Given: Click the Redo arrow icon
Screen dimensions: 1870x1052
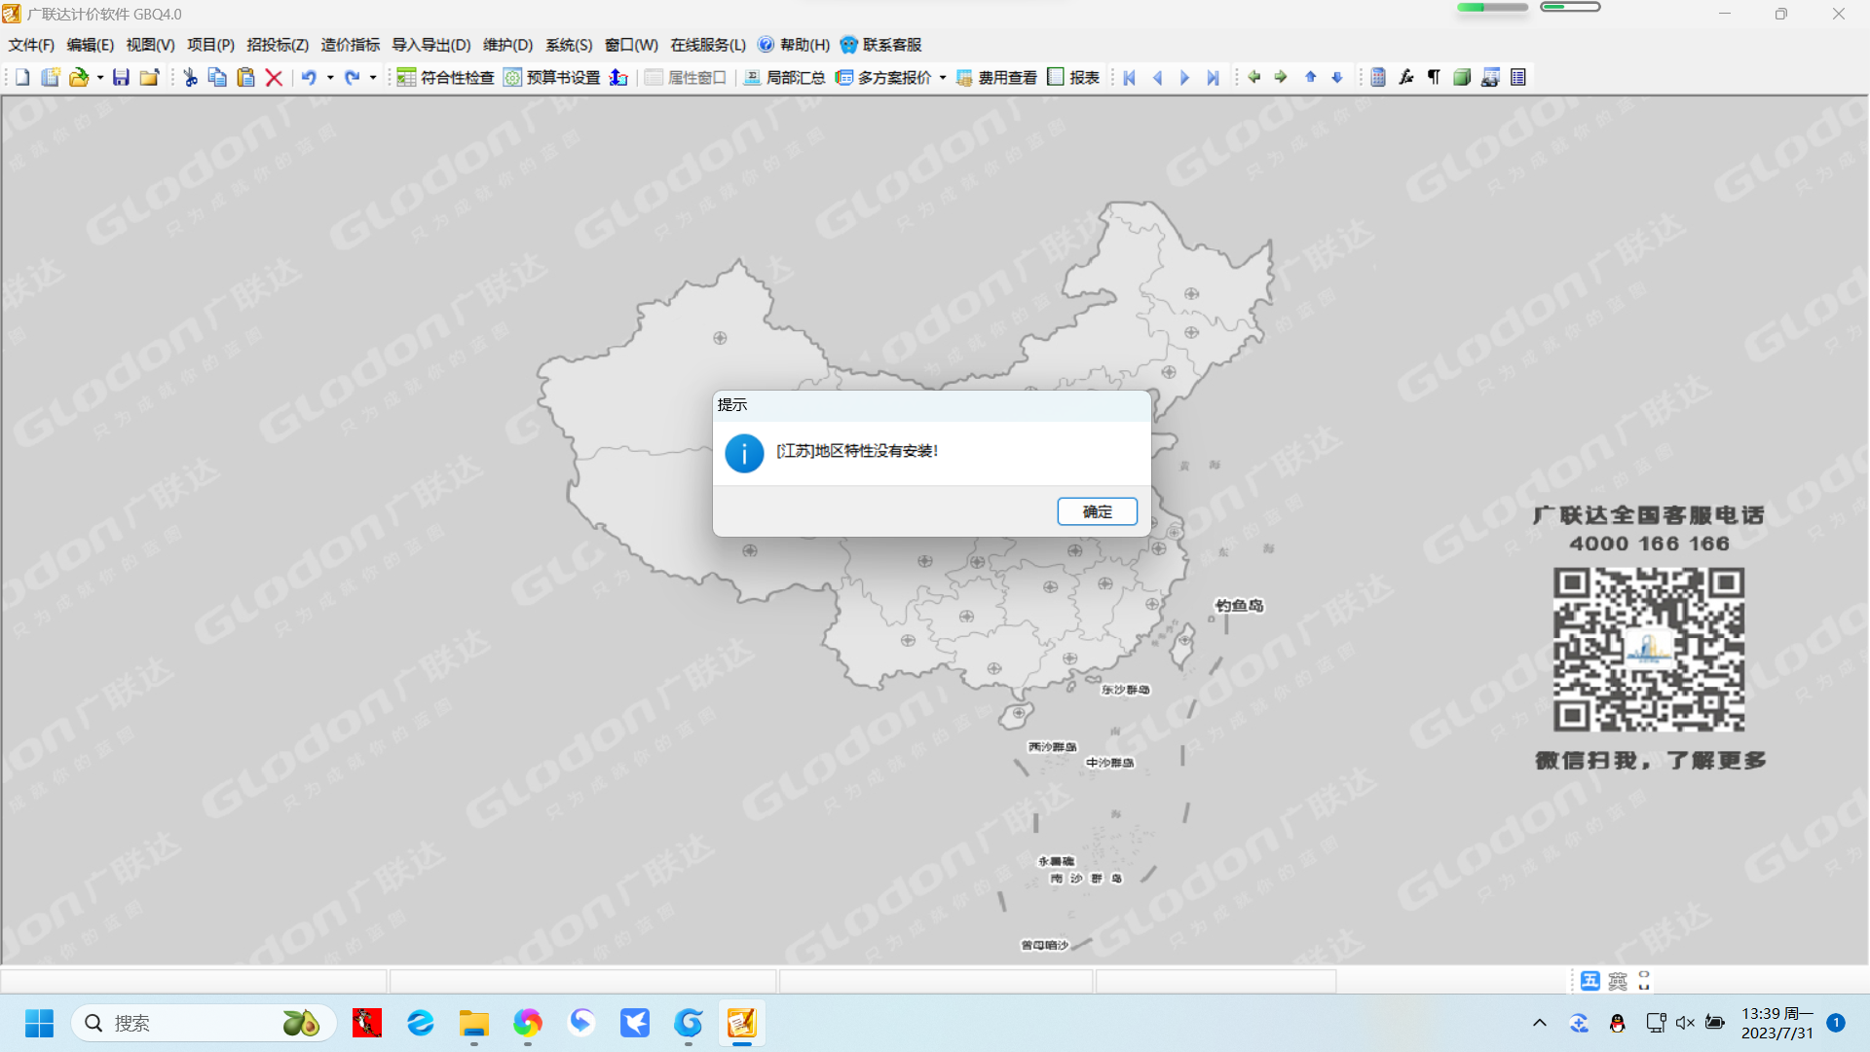Looking at the screenshot, I should coord(352,78).
